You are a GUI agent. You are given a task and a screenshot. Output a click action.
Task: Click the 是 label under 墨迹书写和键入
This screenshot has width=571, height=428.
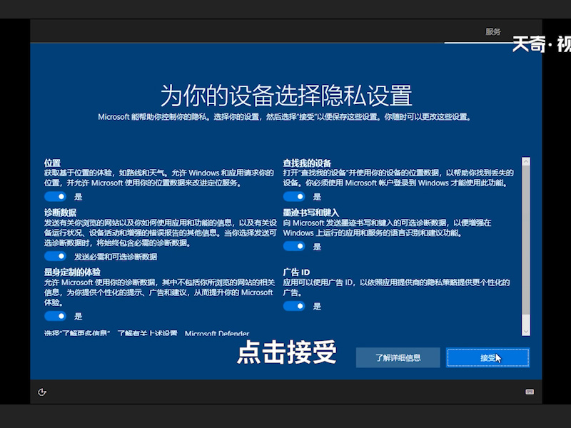[315, 246]
